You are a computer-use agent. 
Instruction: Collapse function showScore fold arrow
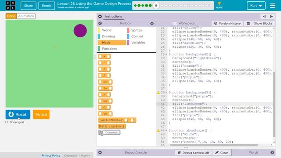pos(166,131)
